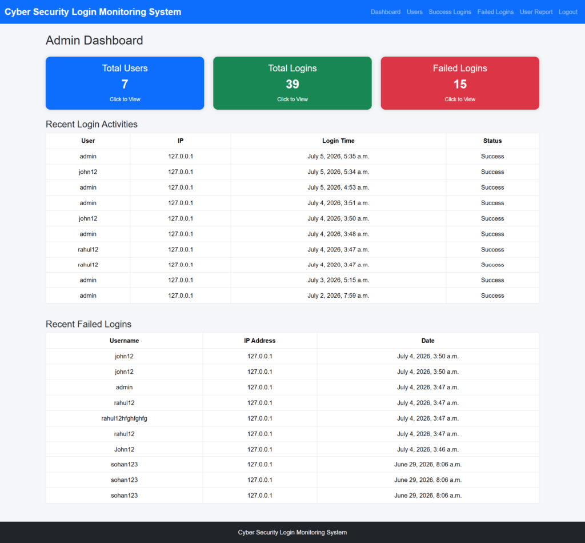
Task: Click the Recent Failed Logins heading
Action: (89, 324)
